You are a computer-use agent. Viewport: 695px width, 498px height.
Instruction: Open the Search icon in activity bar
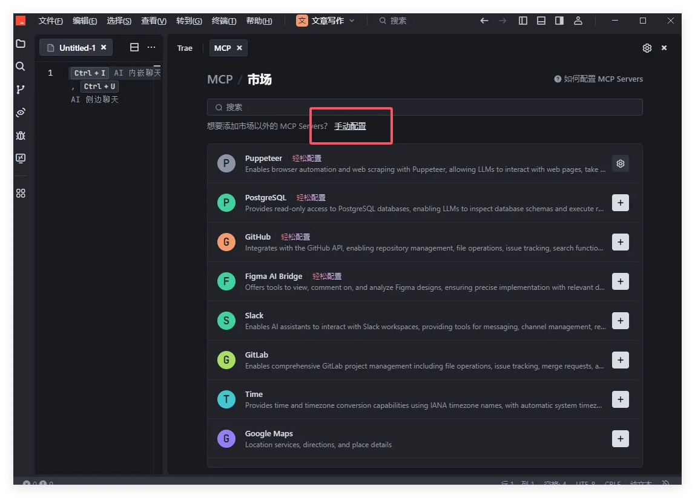click(21, 67)
